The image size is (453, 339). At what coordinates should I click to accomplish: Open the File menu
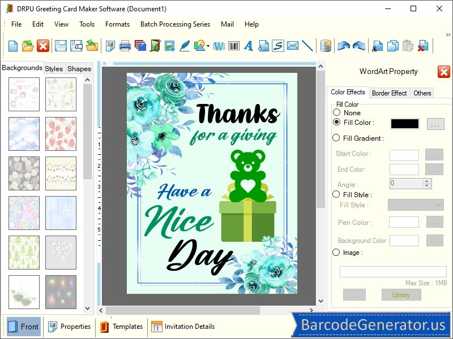coord(16,24)
